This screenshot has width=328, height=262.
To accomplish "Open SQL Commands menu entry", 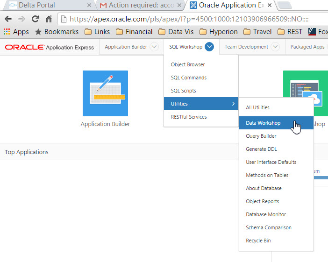I will click(188, 78).
